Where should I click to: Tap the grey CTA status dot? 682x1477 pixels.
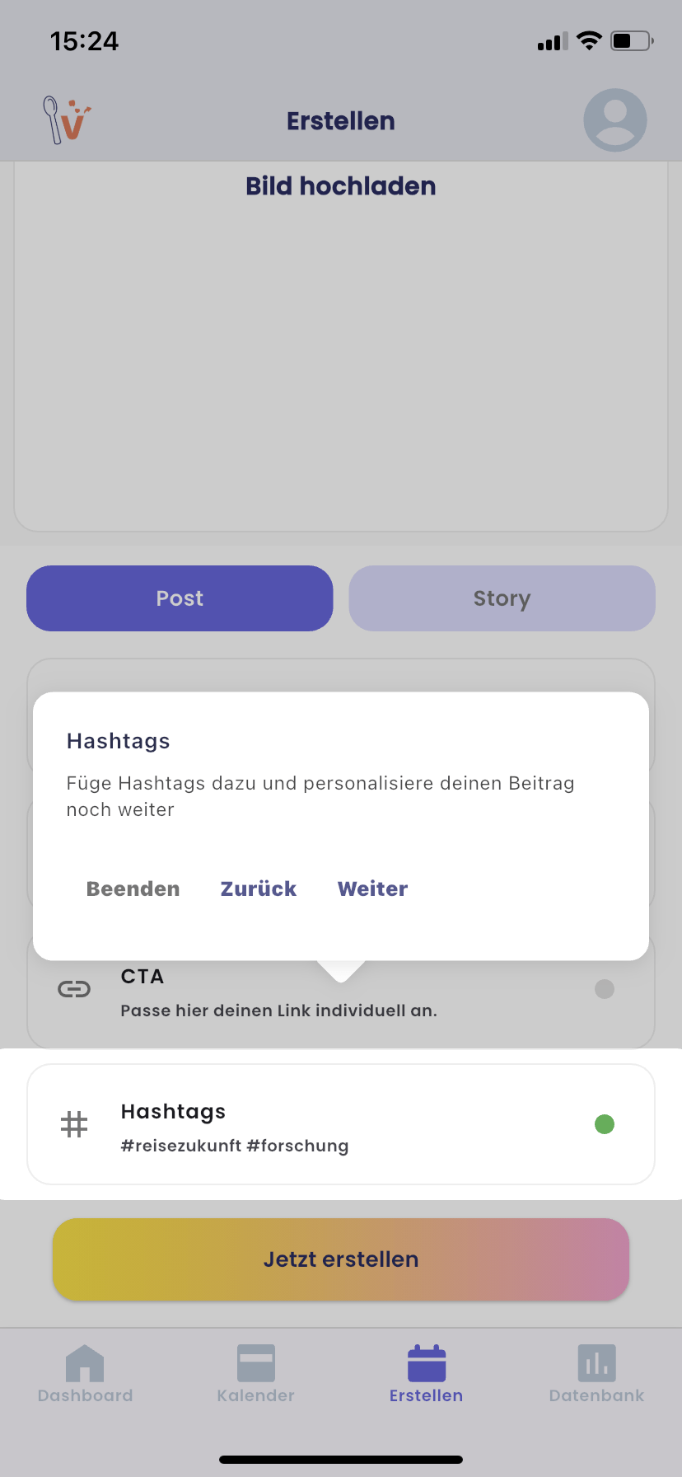[x=605, y=989]
